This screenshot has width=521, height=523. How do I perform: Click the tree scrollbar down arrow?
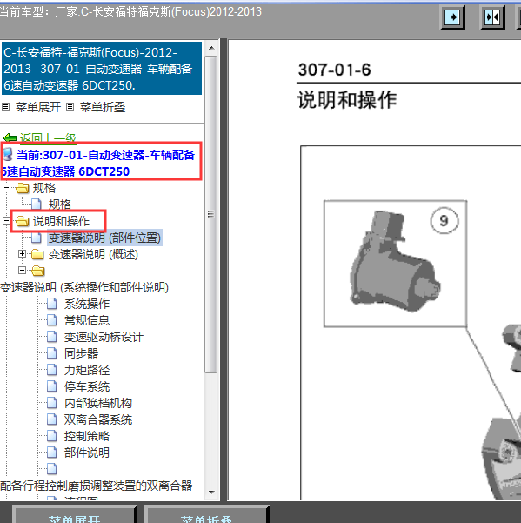211,492
